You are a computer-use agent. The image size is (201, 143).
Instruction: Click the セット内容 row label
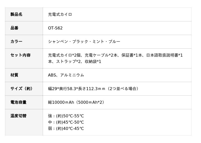click(x=20, y=55)
